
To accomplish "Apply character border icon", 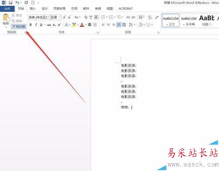I will coord(96,18).
